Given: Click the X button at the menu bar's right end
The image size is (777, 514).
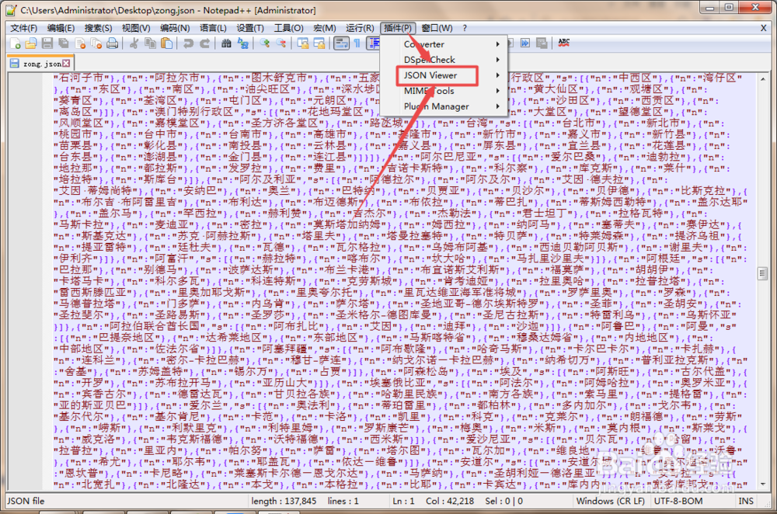Looking at the screenshot, I should (764, 28).
